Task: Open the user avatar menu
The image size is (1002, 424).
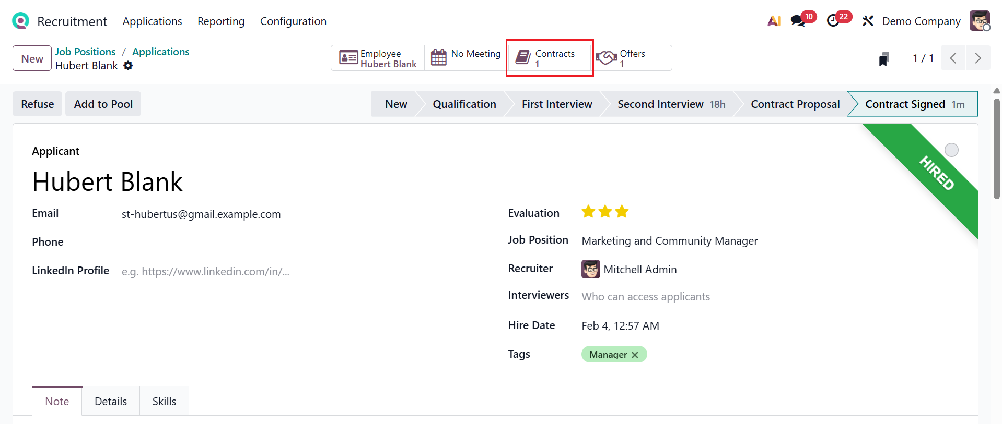Action: click(980, 21)
